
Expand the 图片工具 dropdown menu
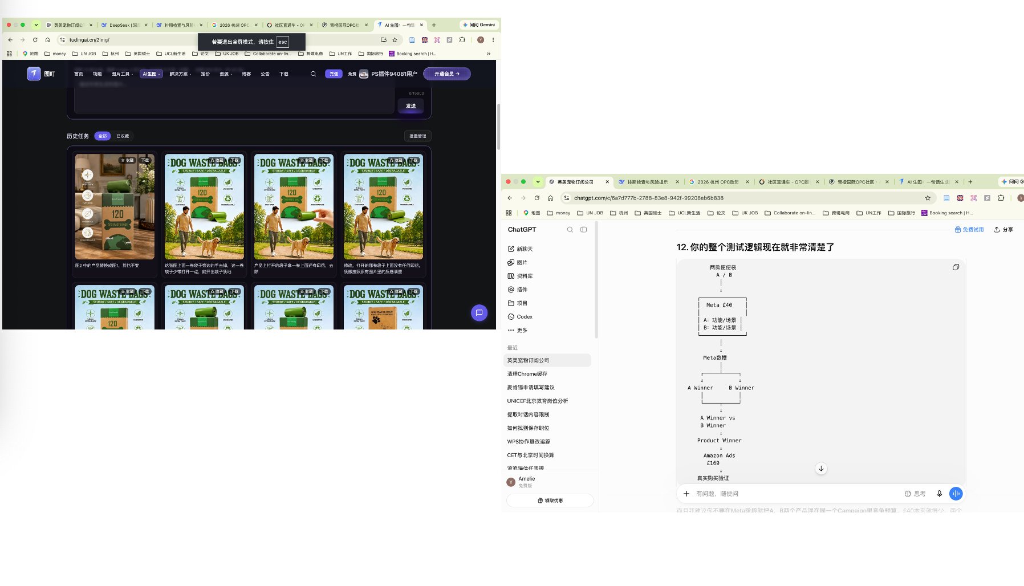coord(122,74)
